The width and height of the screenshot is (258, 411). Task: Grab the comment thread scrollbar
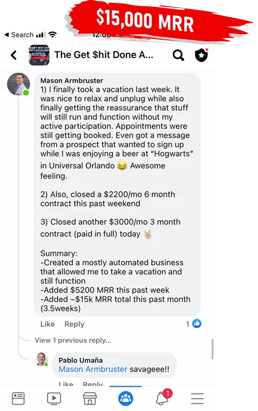(212, 349)
